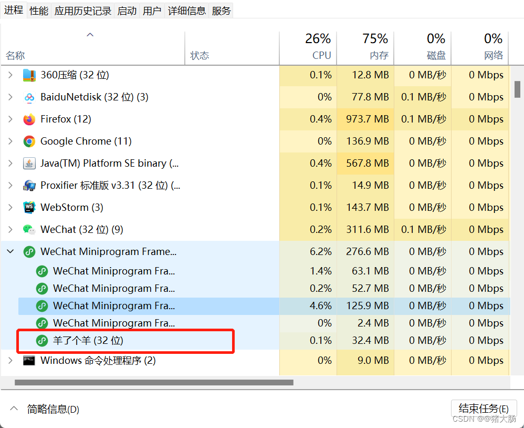The width and height of the screenshot is (524, 428).
Task: Open the 应用历史记录 tab
Action: point(83,11)
